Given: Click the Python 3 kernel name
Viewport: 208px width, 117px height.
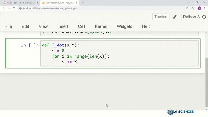Looking at the screenshot, I should (x=191, y=17).
